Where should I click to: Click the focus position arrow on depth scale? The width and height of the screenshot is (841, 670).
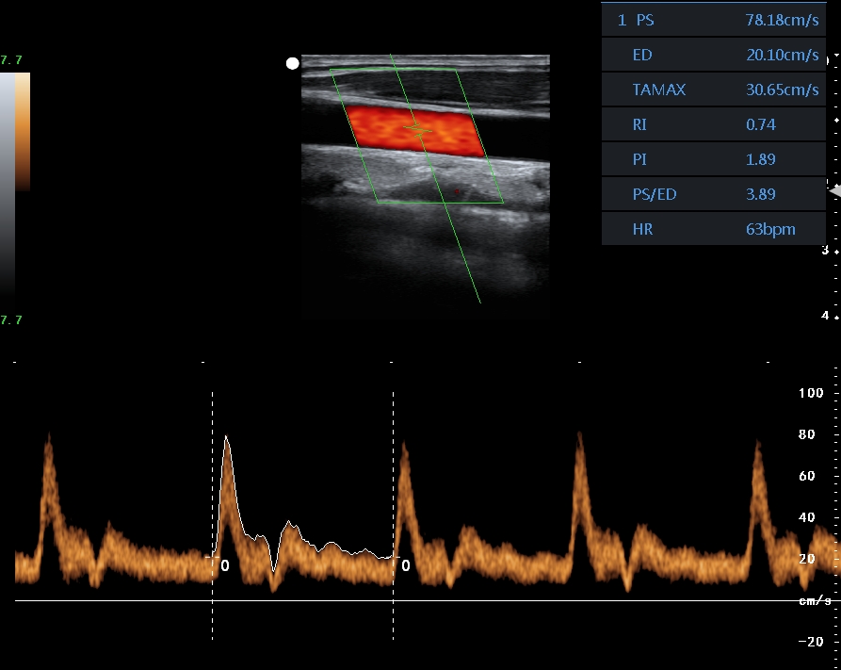[x=833, y=191]
